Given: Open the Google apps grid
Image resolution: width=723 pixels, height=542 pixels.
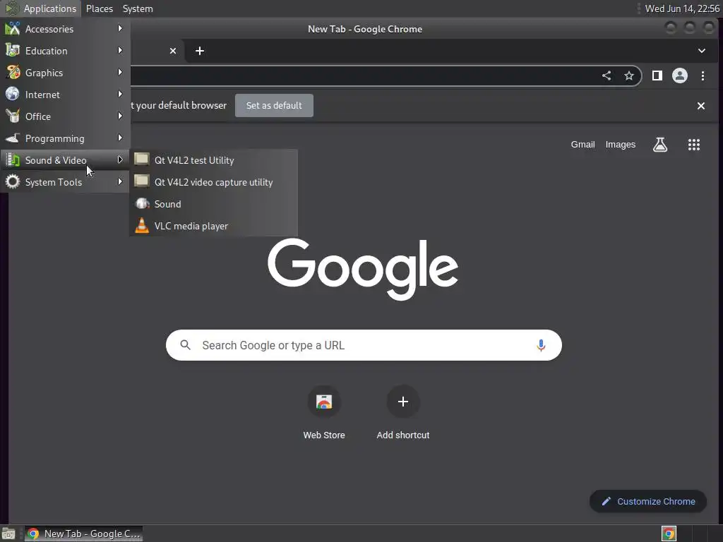Looking at the screenshot, I should click(x=694, y=145).
